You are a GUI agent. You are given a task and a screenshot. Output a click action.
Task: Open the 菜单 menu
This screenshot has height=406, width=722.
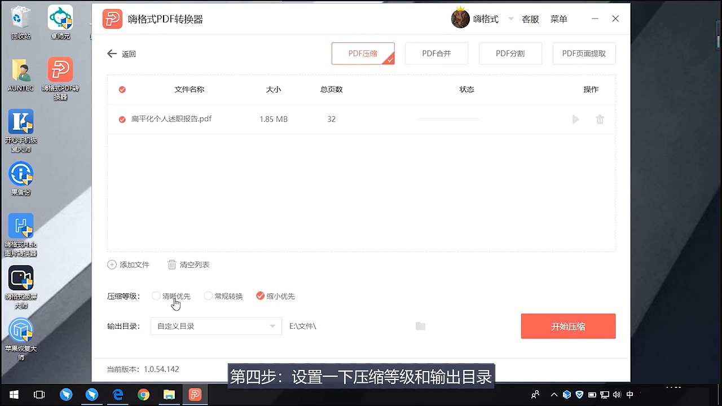(x=558, y=19)
